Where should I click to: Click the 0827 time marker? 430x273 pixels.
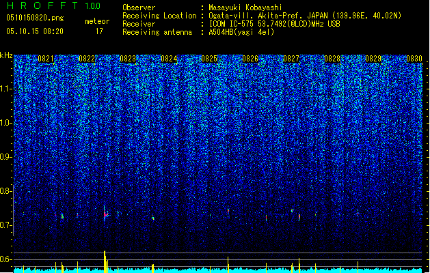291,59
